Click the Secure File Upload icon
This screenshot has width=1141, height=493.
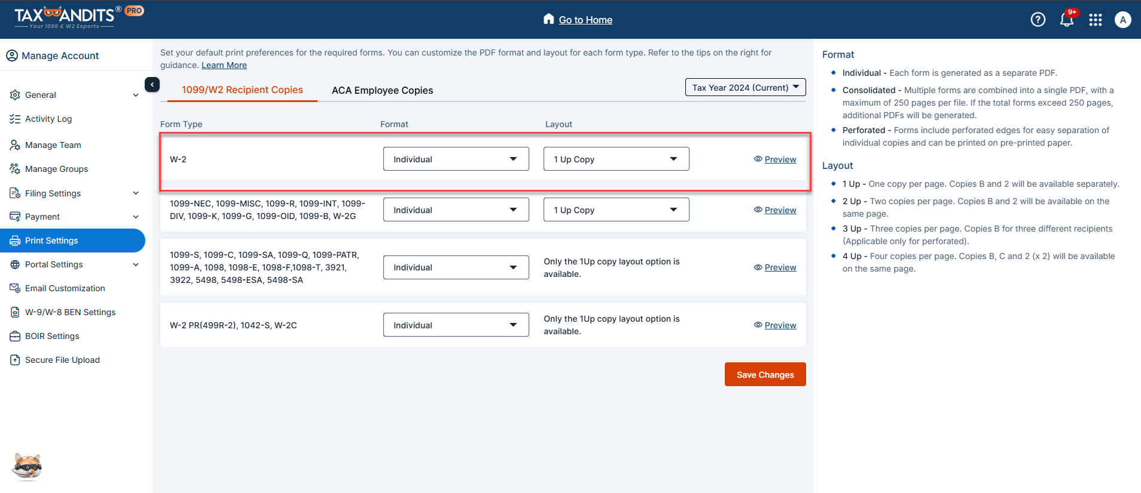point(15,360)
